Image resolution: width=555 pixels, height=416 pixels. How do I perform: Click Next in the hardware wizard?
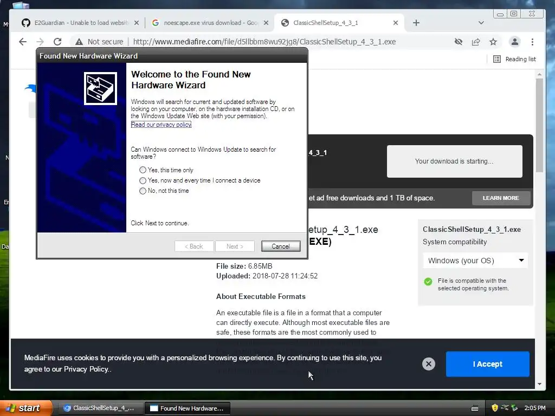click(235, 246)
